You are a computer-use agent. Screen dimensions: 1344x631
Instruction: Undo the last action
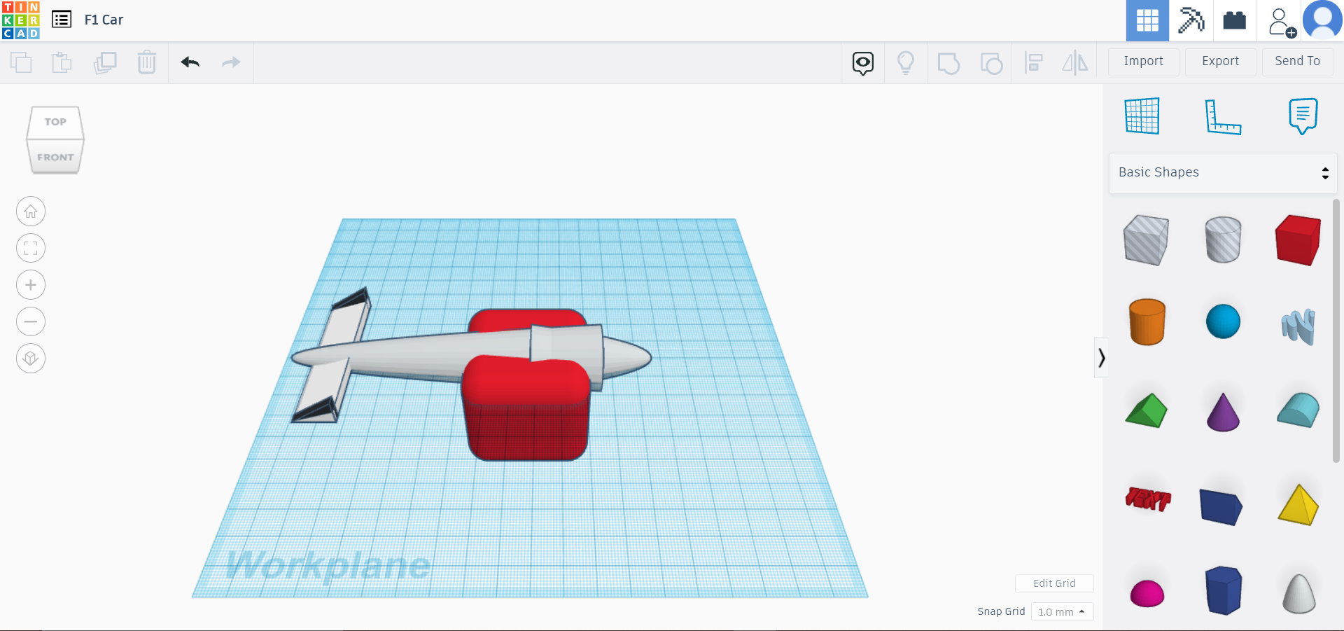(190, 62)
